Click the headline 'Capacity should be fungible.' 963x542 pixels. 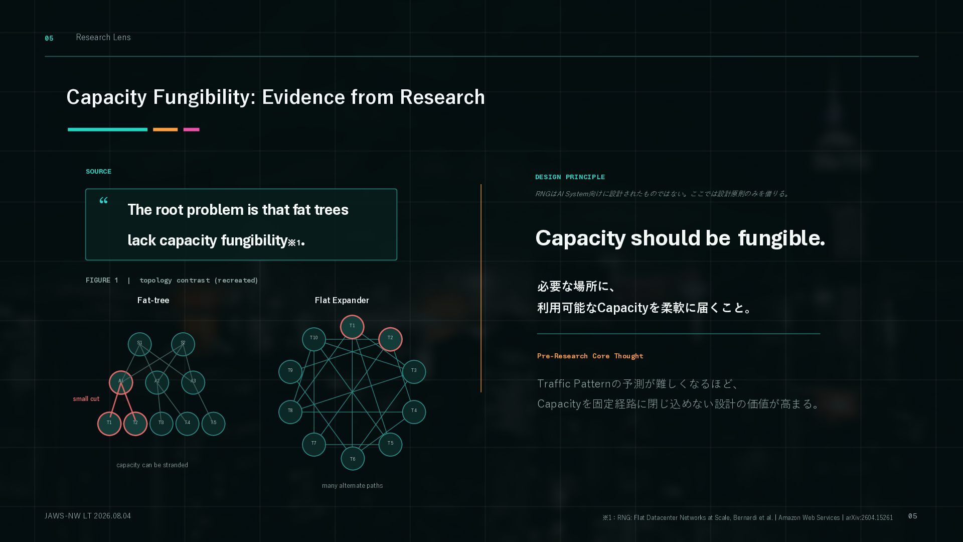(x=680, y=238)
